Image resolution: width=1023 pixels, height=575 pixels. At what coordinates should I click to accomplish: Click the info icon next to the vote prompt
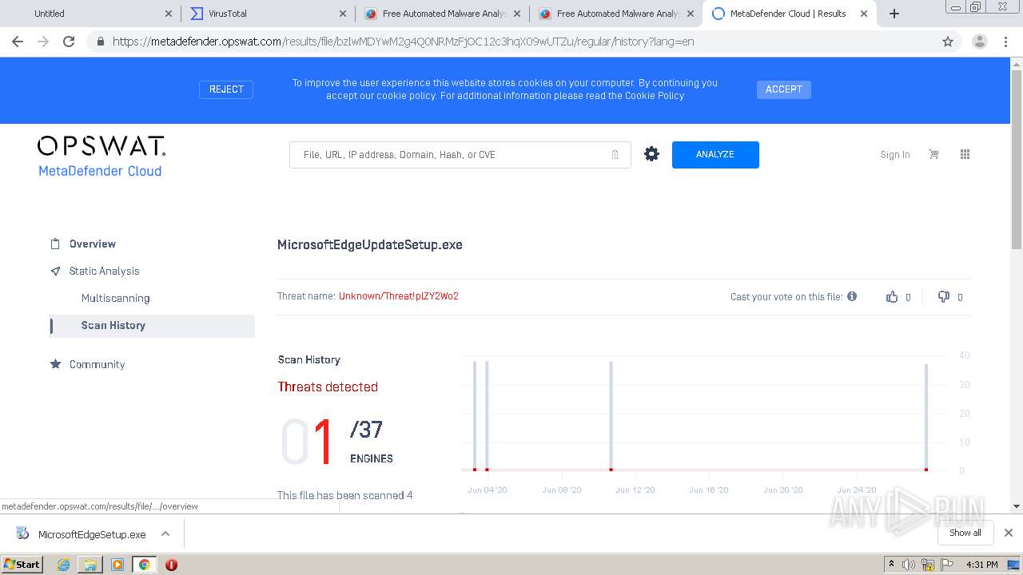(x=852, y=296)
